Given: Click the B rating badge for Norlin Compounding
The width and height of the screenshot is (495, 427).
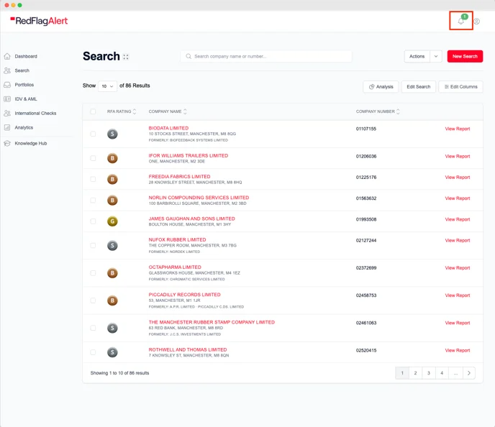Looking at the screenshot, I should [x=112, y=201].
